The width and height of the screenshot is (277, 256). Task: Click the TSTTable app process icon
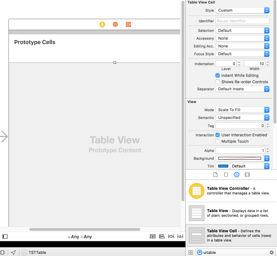[24, 252]
